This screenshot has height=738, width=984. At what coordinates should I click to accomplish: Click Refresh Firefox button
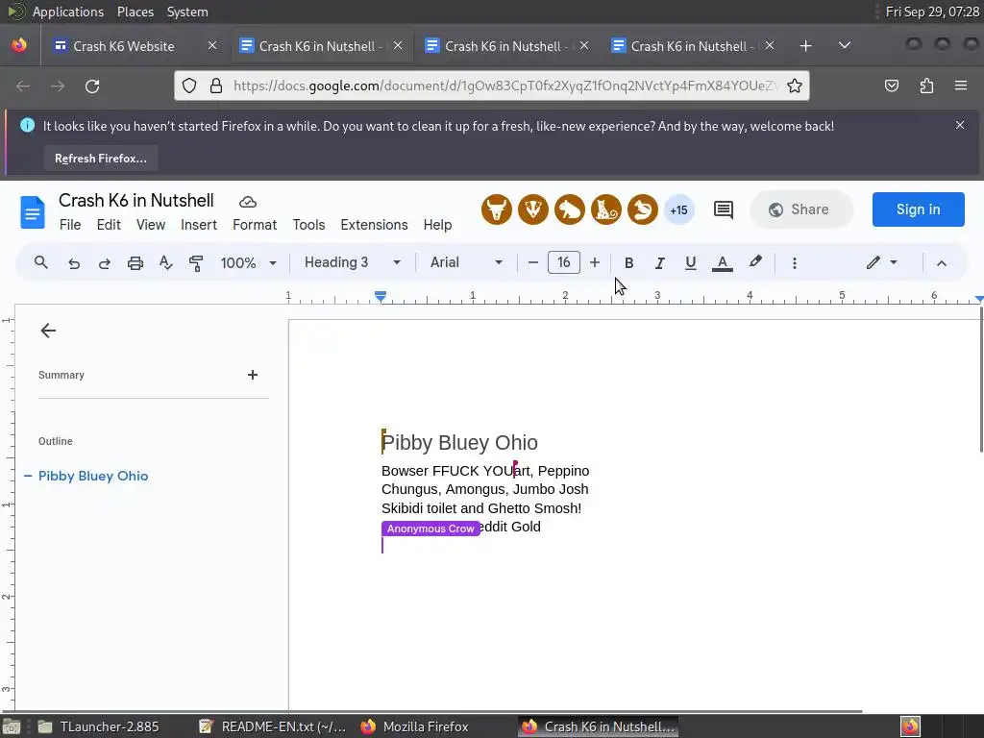coord(100,159)
